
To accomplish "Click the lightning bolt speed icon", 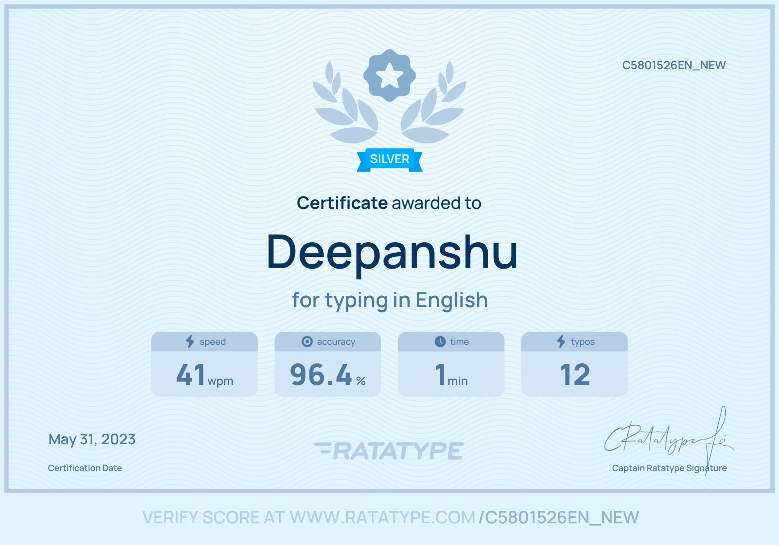I will (x=190, y=341).
